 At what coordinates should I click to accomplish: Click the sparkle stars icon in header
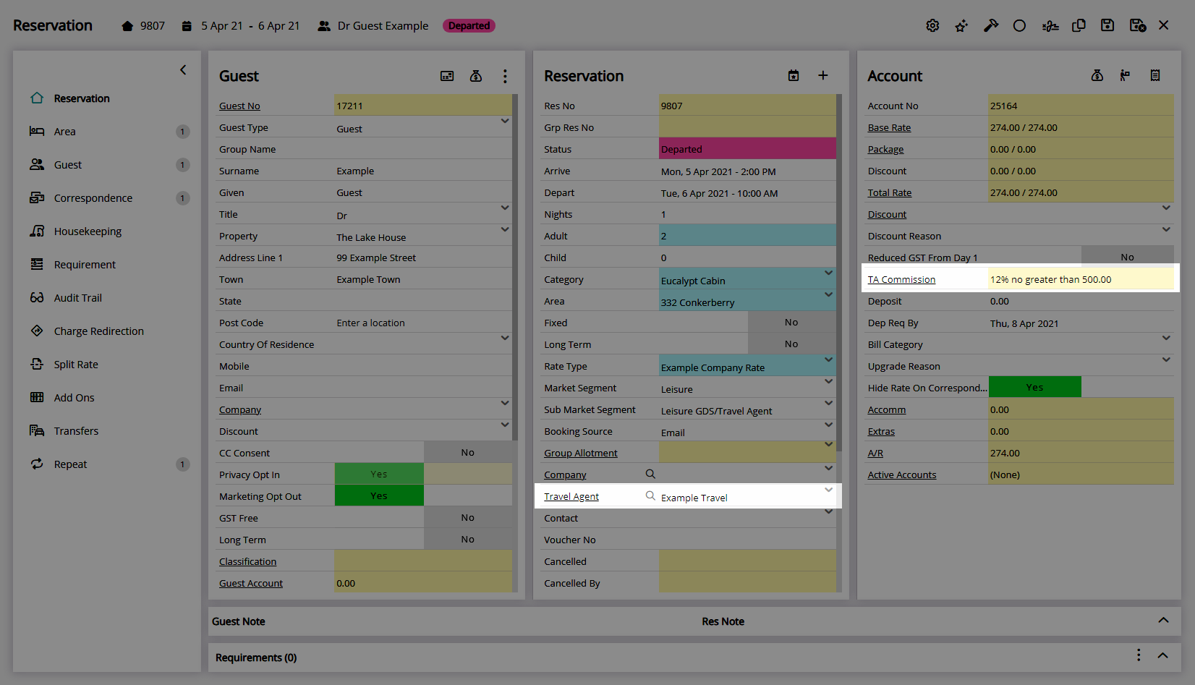961,26
